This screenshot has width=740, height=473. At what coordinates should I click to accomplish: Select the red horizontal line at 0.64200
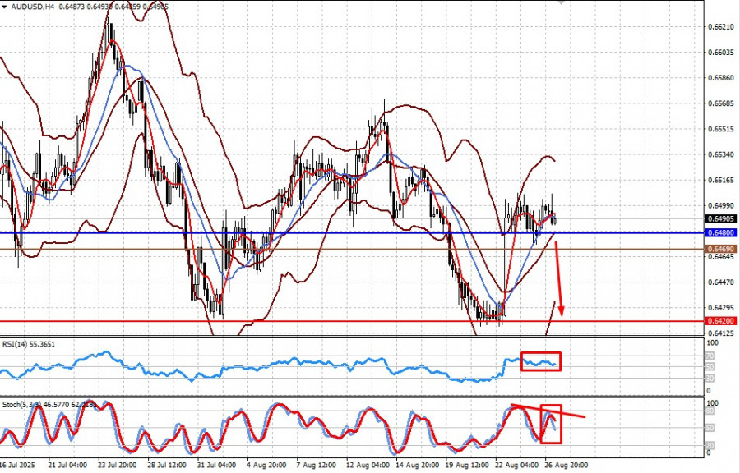click(352, 322)
